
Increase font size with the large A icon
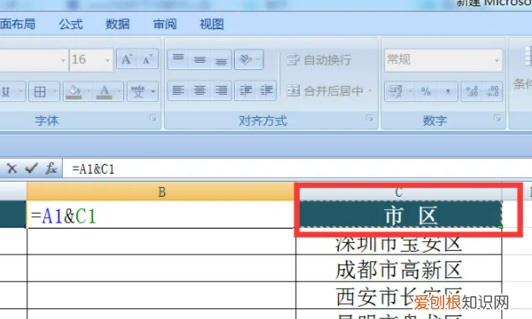pyautogui.click(x=127, y=59)
